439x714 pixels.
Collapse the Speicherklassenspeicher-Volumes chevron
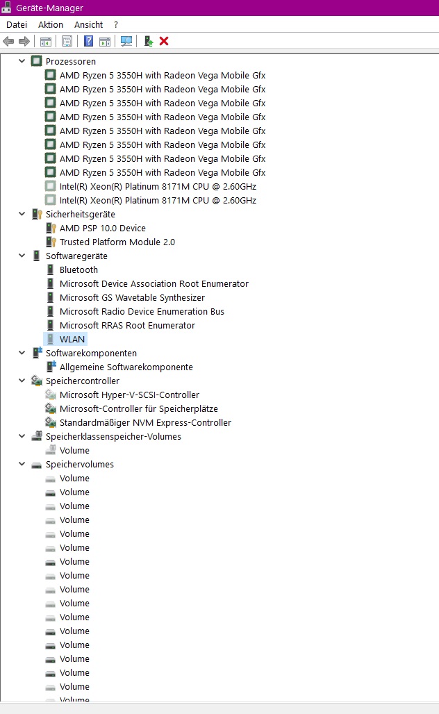pyautogui.click(x=22, y=436)
